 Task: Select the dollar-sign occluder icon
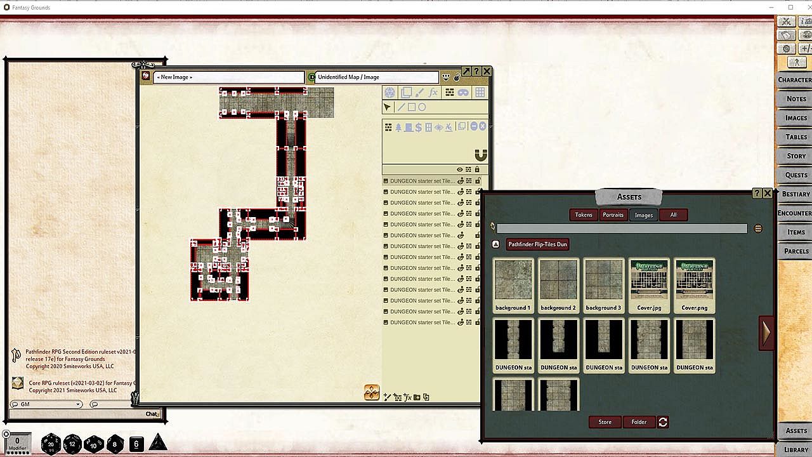click(418, 127)
